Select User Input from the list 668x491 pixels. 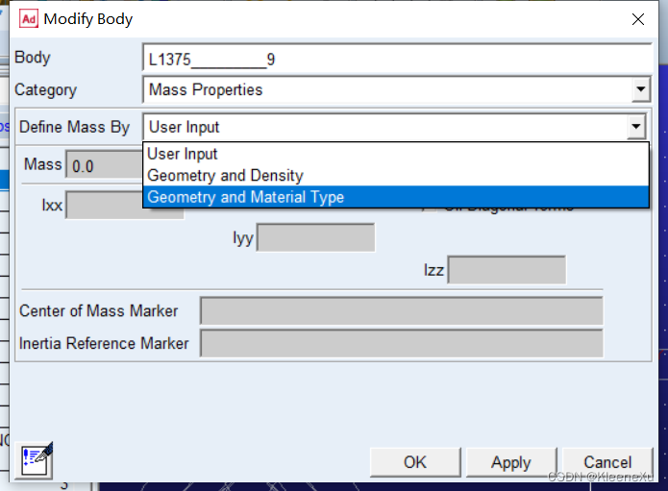[183, 154]
